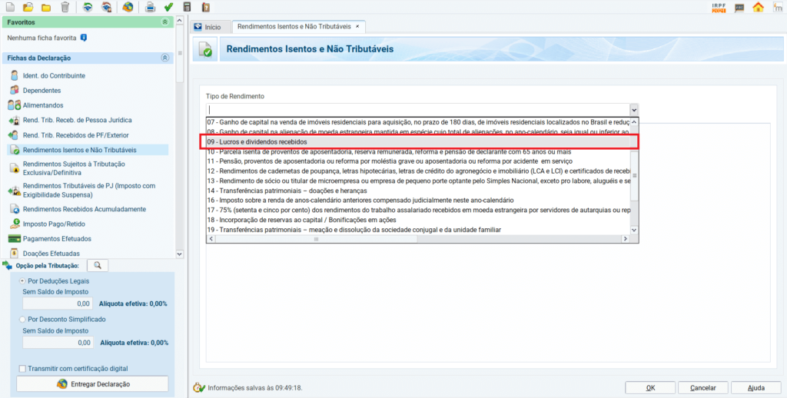Open Rend. Trib. Receb. de Pessoa Jurídica
Screen dimensions: 787x398
click(78, 121)
